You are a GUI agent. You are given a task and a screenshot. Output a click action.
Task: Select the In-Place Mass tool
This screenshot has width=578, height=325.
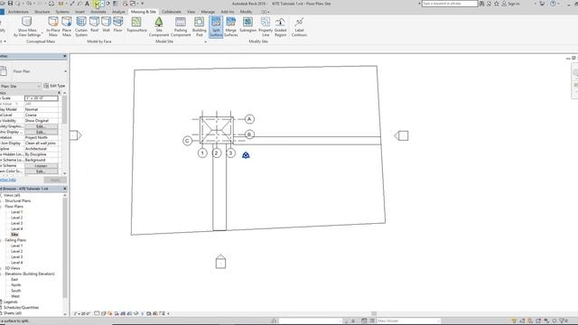pyautogui.click(x=53, y=26)
